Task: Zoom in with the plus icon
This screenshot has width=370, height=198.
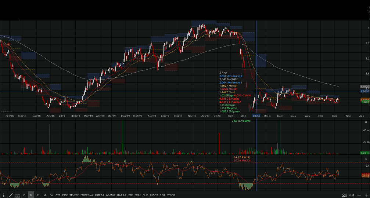Action: tap(366, 195)
